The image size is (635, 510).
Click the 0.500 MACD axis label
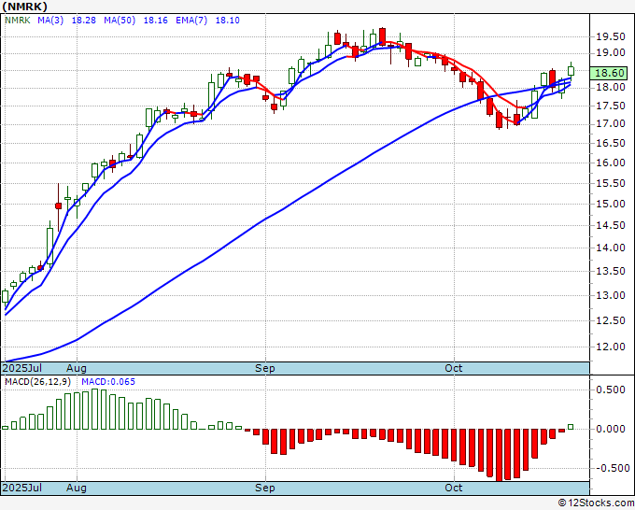pyautogui.click(x=611, y=390)
